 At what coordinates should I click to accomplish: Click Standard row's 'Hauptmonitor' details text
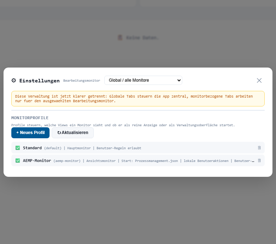pos(79,148)
